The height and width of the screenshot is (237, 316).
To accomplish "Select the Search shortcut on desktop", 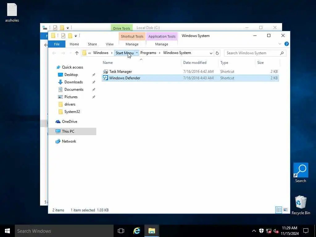I will pos(301,173).
